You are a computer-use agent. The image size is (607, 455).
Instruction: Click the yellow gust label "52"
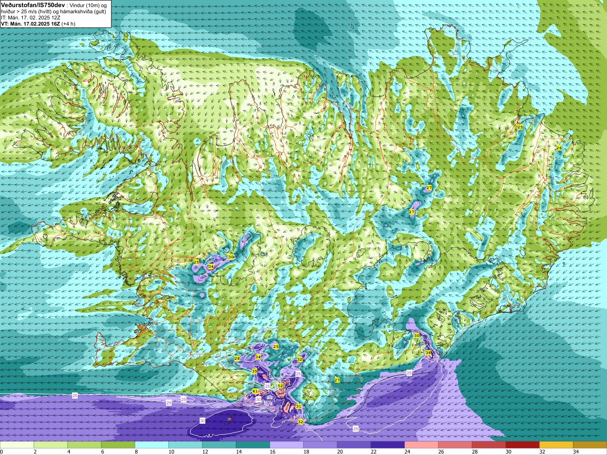click(280, 386)
